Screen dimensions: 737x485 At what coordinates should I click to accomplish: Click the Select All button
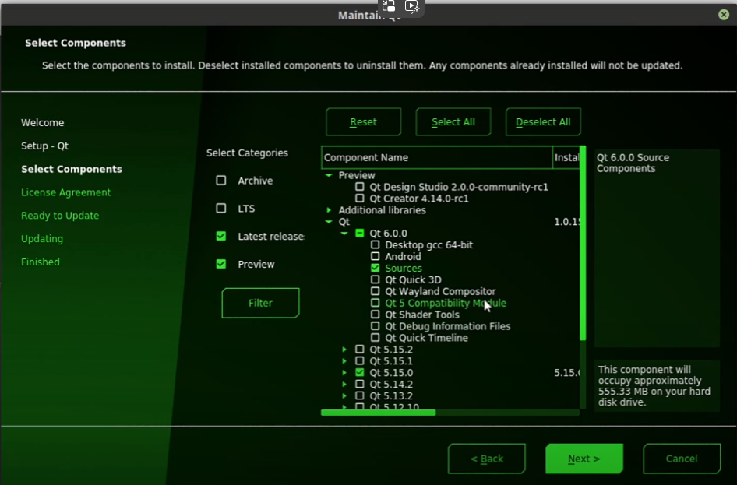coord(453,122)
